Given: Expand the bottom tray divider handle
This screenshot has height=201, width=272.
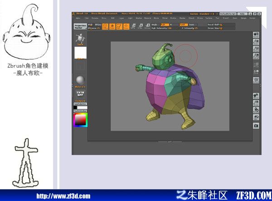Looking at the screenshot, I should coord(170,142).
